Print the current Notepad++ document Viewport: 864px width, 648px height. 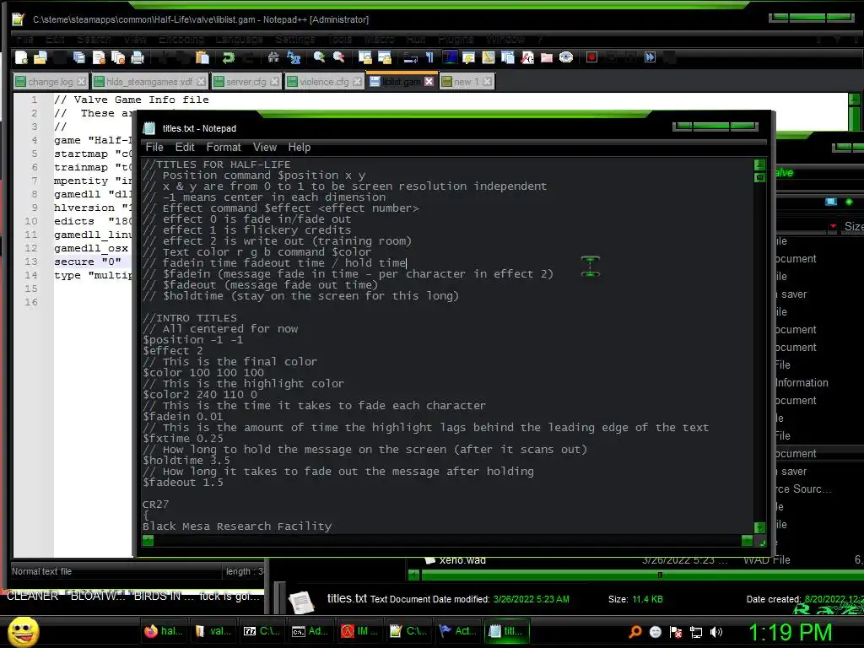click(x=138, y=57)
